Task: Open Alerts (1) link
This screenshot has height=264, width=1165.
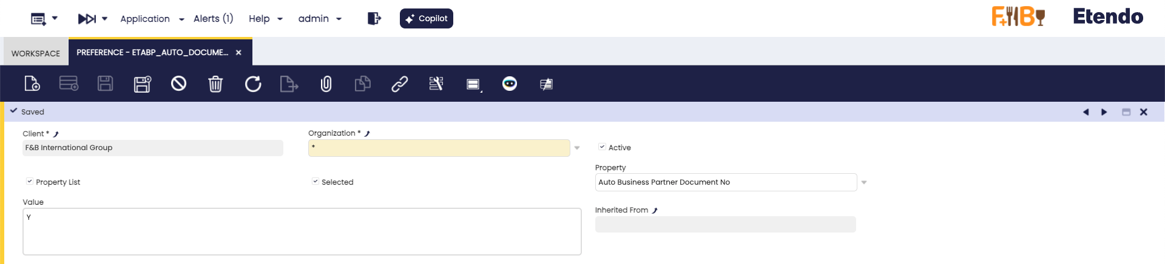Action: click(213, 19)
